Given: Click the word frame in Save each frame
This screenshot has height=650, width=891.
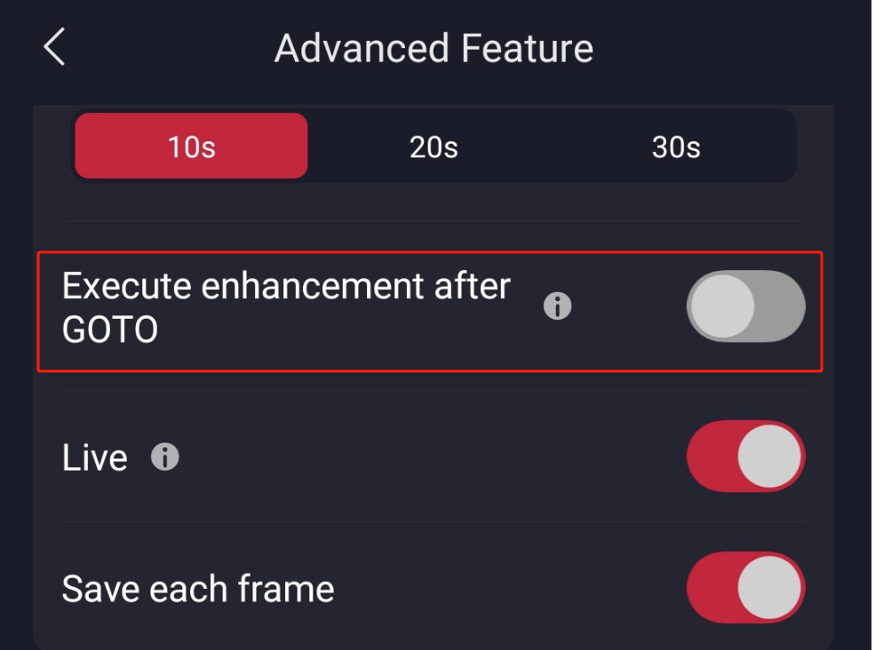Looking at the screenshot, I should tap(286, 589).
